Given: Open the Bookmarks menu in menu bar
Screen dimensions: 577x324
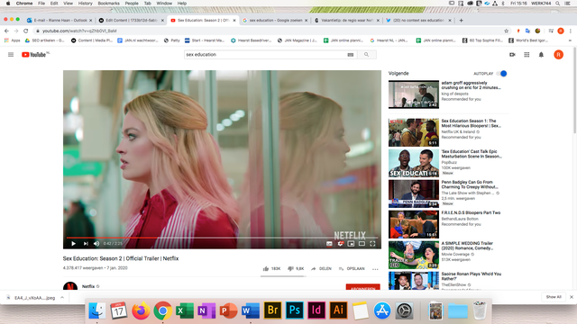Looking at the screenshot, I should tap(108, 4).
